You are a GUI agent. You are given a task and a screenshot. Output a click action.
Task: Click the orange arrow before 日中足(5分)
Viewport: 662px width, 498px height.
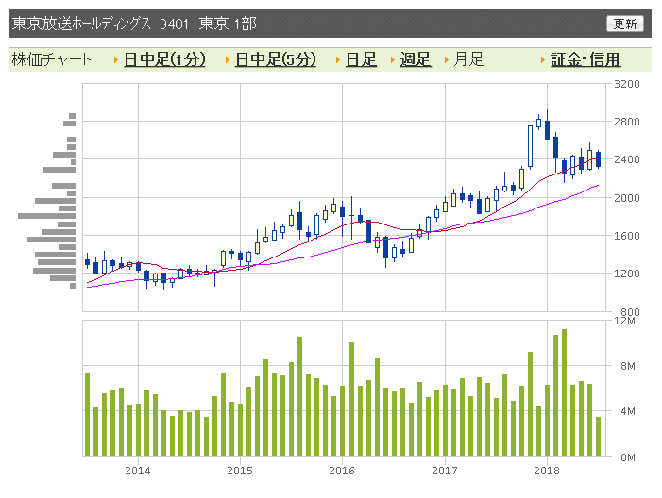(x=228, y=59)
